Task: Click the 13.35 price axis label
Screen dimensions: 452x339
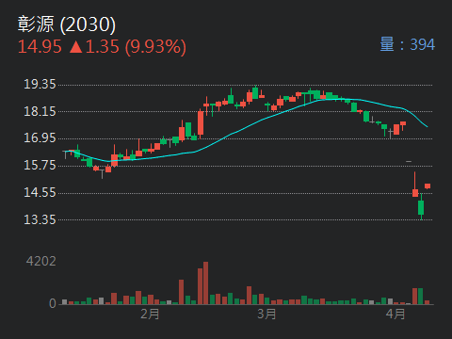Action: pos(40,219)
